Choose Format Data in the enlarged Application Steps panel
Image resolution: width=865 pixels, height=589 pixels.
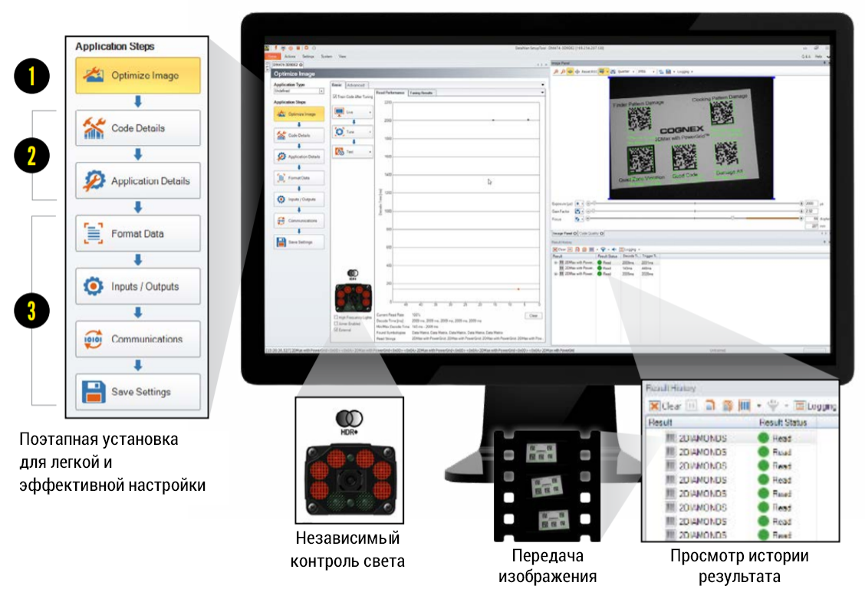click(x=138, y=234)
